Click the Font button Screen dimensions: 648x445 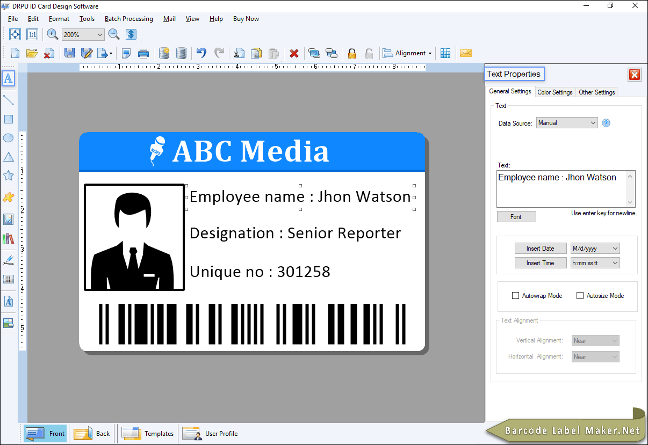click(x=516, y=217)
